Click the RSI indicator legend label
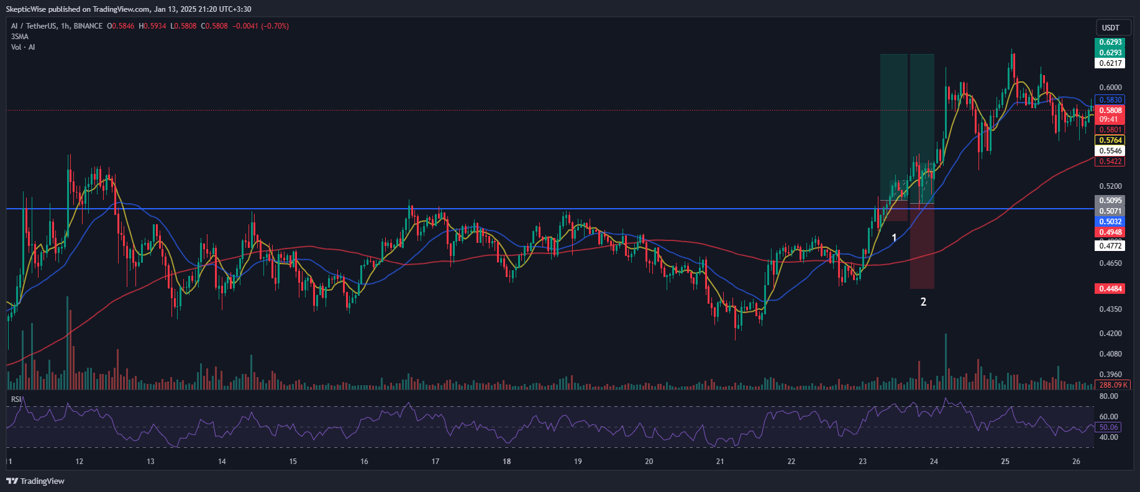This screenshot has height=492, width=1140. coord(16,399)
